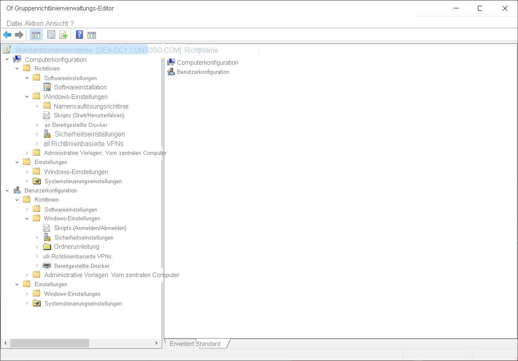
Task: Switch to the Standard tab
Action: tap(211, 343)
